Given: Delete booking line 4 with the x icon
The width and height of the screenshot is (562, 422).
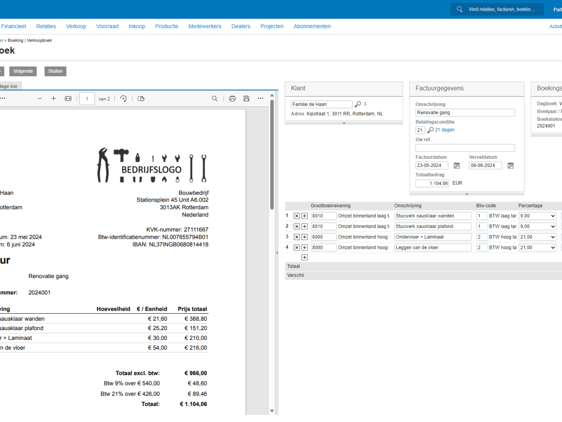Looking at the screenshot, I should tap(296, 248).
